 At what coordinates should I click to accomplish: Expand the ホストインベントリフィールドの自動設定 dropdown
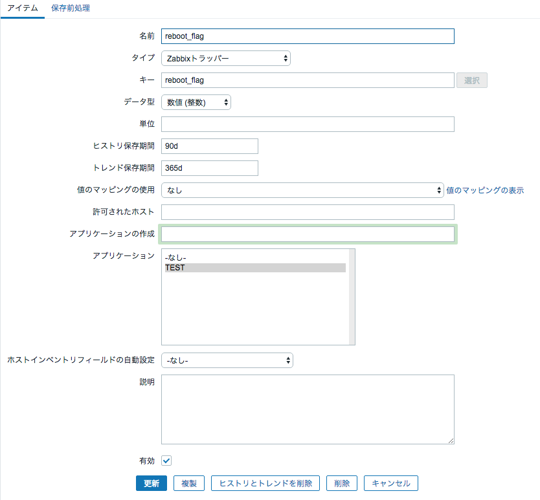pyautogui.click(x=227, y=360)
